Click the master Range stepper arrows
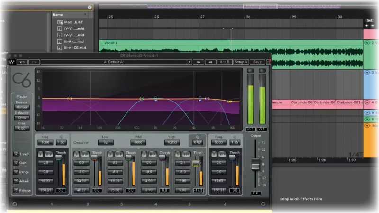 point(16,172)
